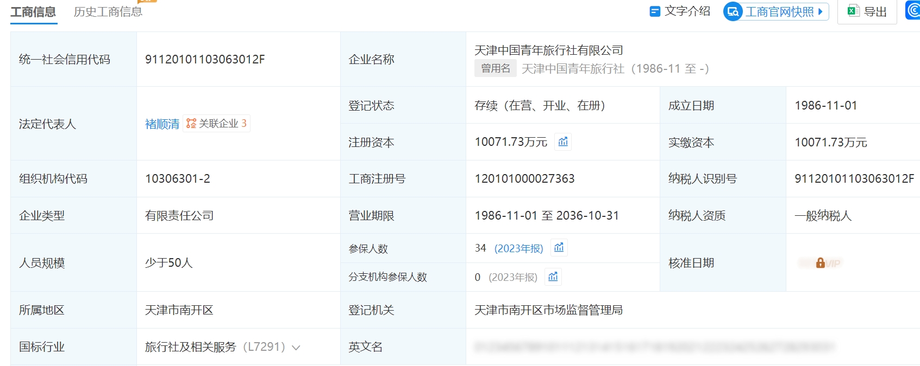This screenshot has width=920, height=366.
Task: Click the 统一社会信用代码 label cell
Action: (73, 59)
